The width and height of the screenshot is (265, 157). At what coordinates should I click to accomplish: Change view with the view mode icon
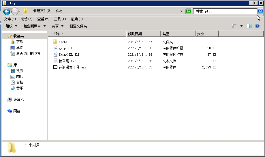click(x=234, y=26)
